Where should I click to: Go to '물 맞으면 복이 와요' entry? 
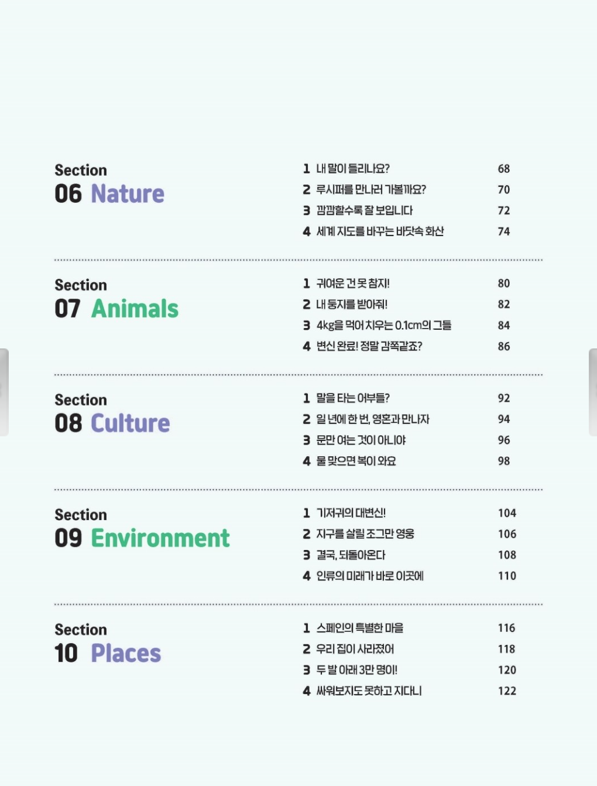click(x=356, y=462)
